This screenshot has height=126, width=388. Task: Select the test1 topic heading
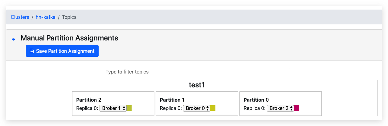point(197,85)
